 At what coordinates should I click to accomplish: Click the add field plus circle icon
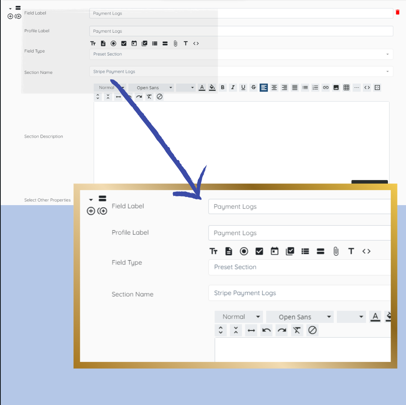point(10,16)
